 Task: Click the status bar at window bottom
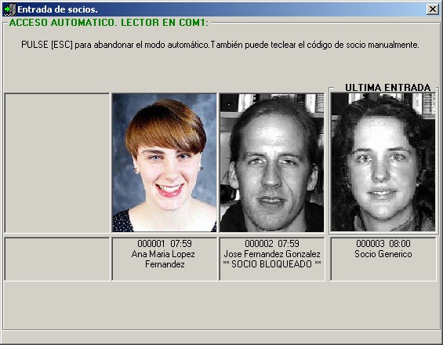coord(221,337)
